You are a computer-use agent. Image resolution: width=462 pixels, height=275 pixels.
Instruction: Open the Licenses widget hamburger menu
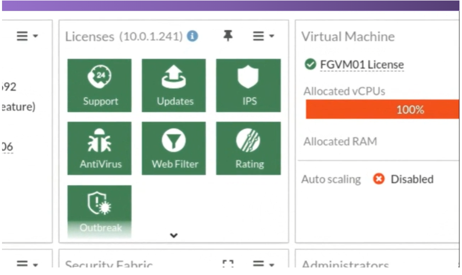click(x=263, y=36)
